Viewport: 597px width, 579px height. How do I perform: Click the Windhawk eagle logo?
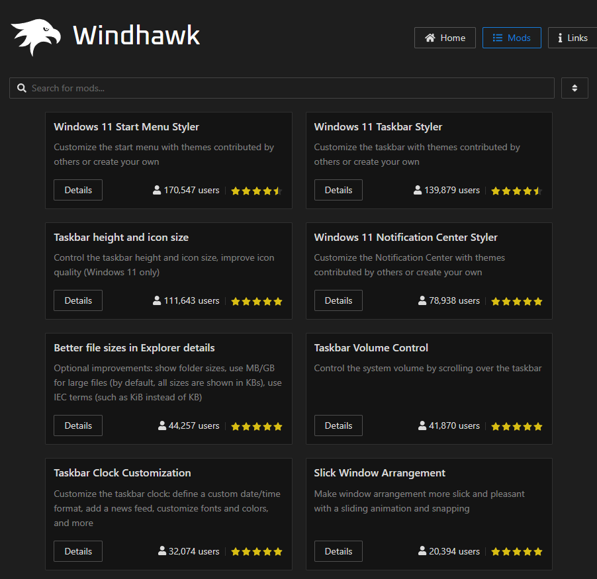pos(36,36)
